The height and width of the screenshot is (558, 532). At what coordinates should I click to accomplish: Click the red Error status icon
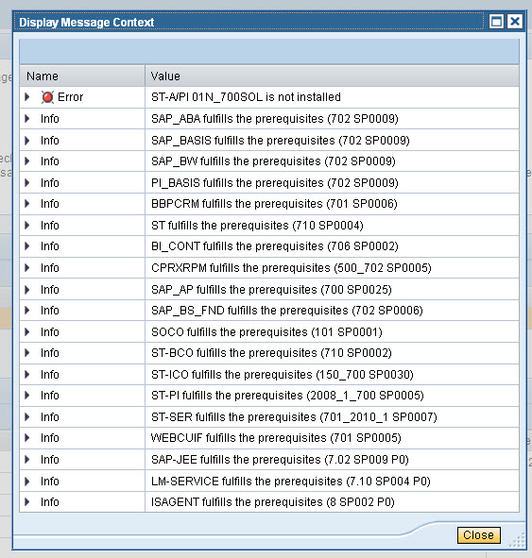[47, 97]
